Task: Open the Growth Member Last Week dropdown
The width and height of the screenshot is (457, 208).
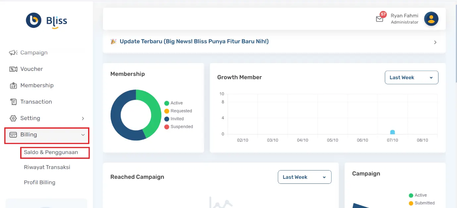Action: point(411,77)
